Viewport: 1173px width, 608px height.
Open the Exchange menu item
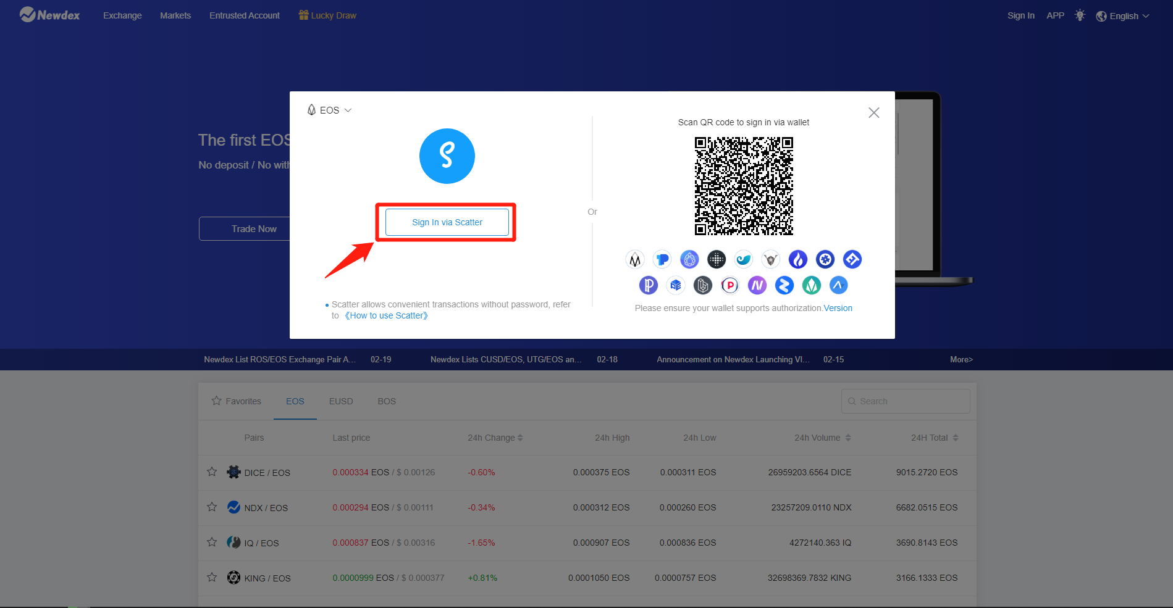coord(122,15)
